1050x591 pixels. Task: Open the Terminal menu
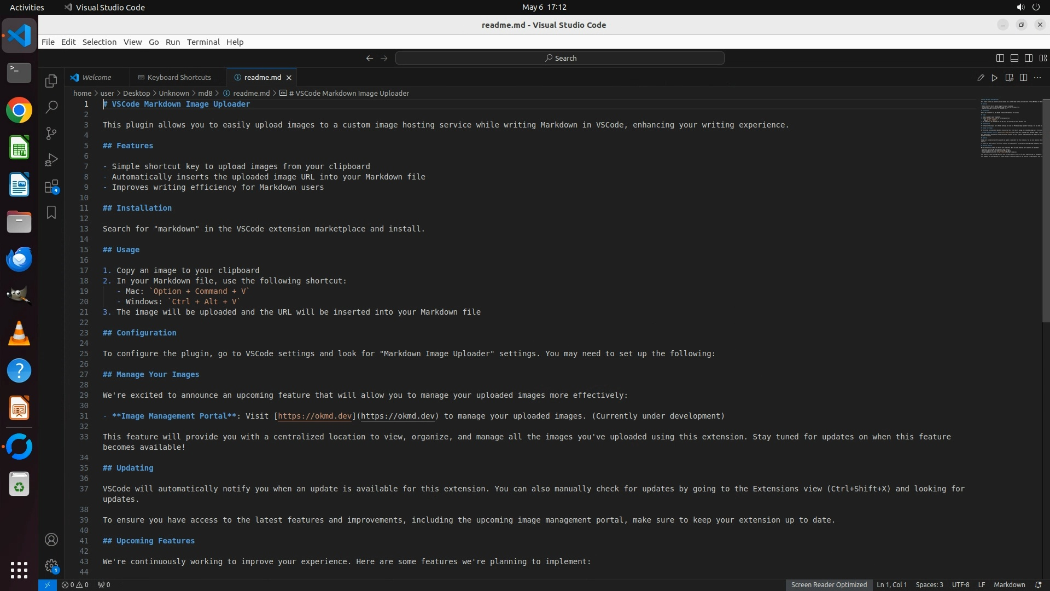coord(203,42)
